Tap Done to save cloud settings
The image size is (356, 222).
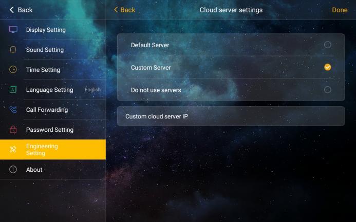coord(340,10)
